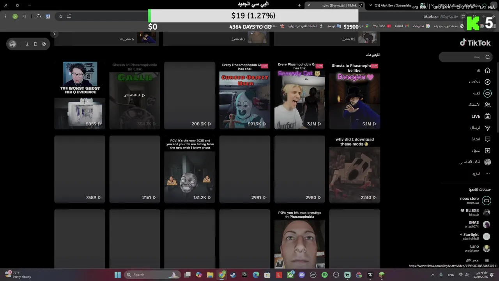Open the weather widget showing Partly cloudy
The height and width of the screenshot is (281, 499).
click(x=18, y=275)
